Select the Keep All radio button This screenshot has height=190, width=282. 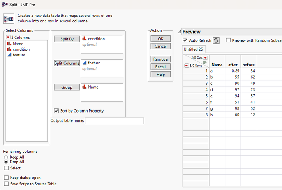(x=6, y=157)
